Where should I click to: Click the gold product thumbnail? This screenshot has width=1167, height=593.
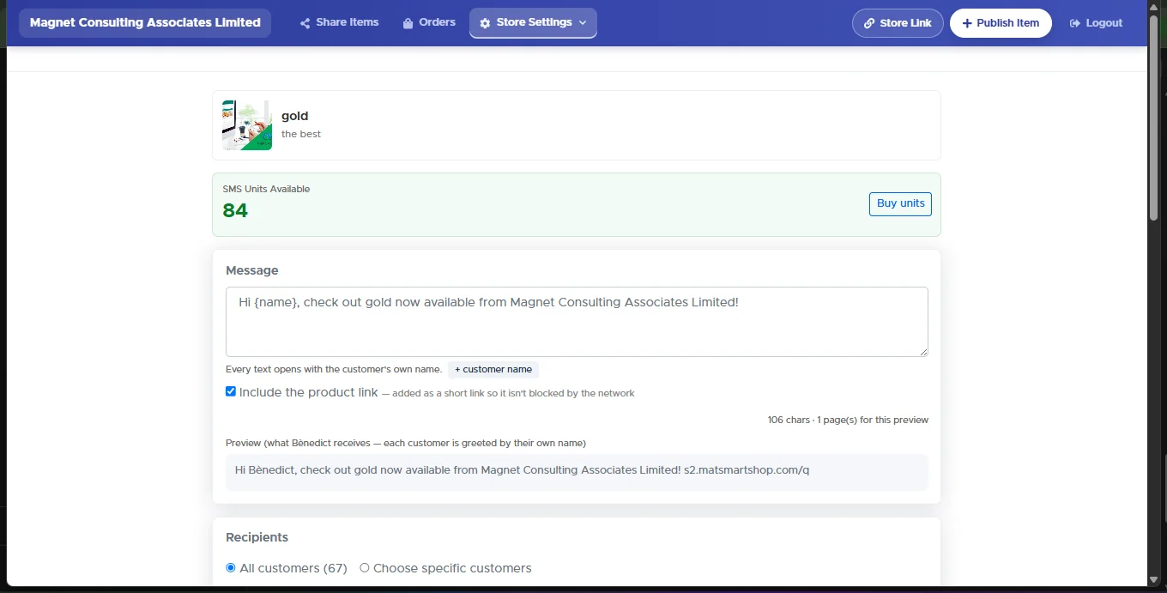pos(247,125)
